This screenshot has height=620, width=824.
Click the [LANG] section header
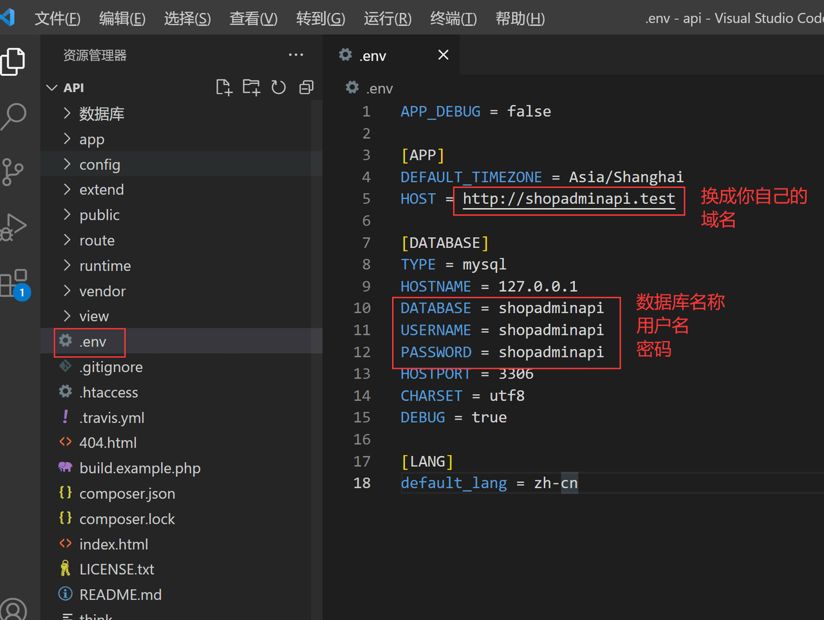(x=427, y=462)
